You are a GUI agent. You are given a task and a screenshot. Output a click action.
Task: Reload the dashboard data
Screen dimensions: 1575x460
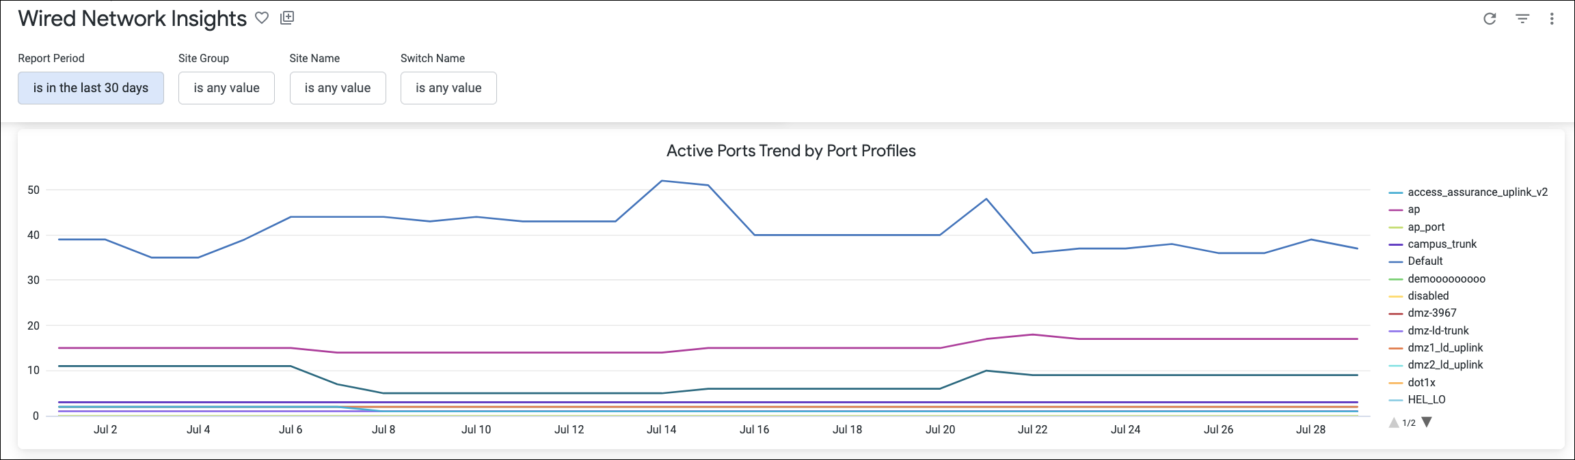(x=1490, y=19)
